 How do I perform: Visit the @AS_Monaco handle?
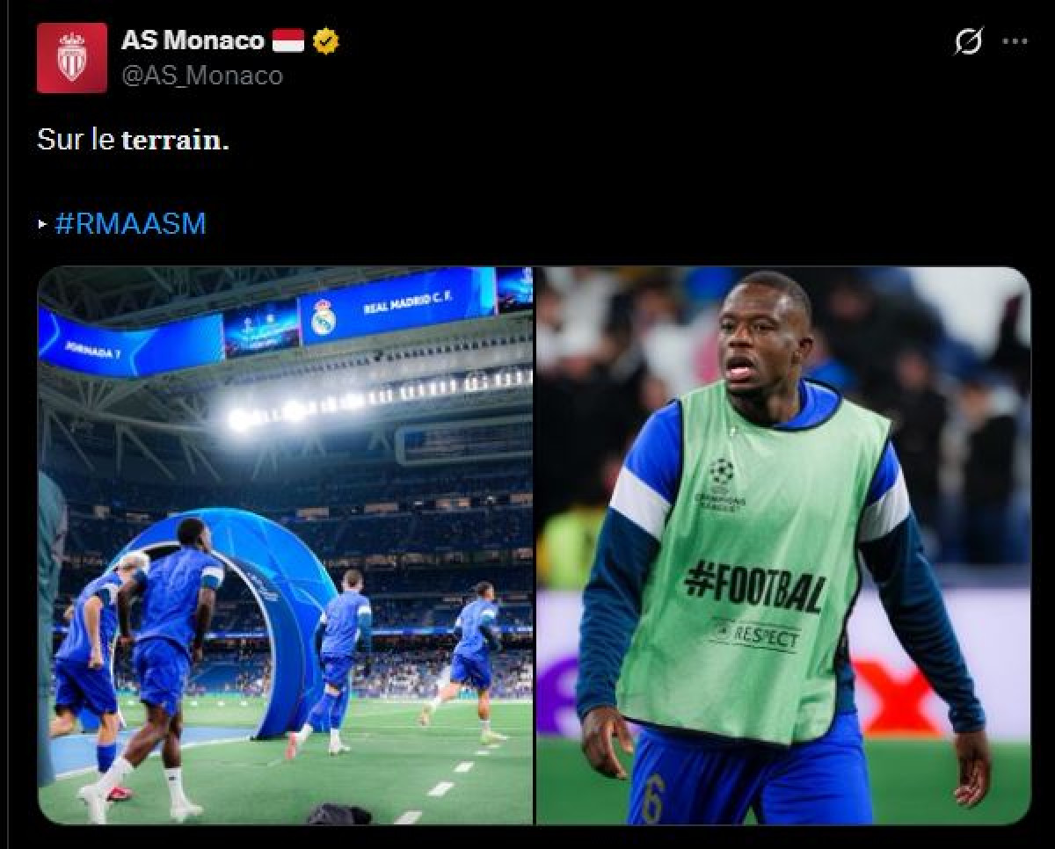point(202,76)
